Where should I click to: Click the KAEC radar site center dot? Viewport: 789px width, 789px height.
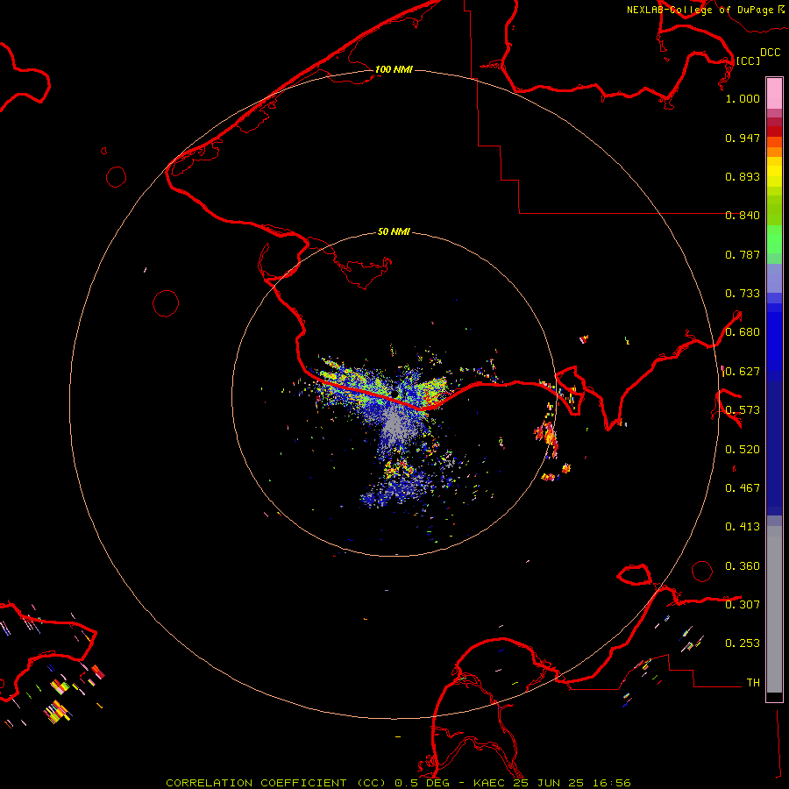(394, 394)
